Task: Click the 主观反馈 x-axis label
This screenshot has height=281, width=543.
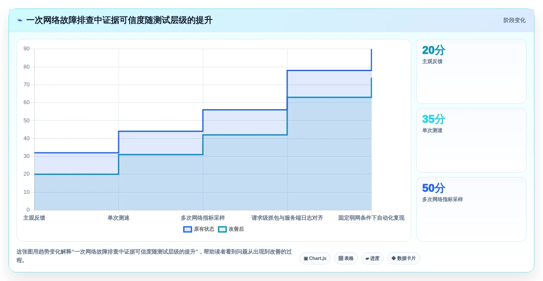Action: 34,218
